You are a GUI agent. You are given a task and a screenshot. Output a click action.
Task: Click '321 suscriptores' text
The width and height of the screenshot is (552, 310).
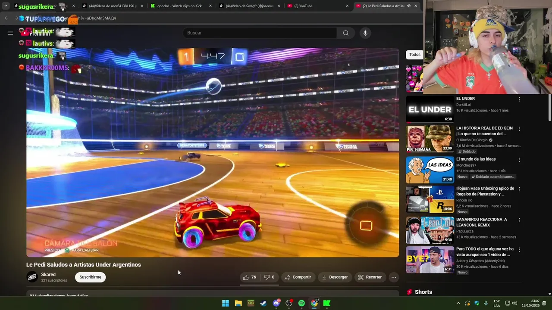click(54, 281)
